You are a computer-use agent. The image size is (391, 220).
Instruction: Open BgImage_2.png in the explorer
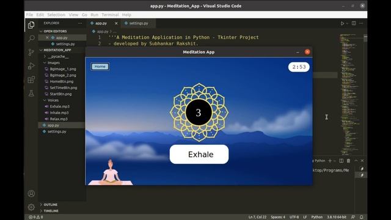pyautogui.click(x=63, y=75)
